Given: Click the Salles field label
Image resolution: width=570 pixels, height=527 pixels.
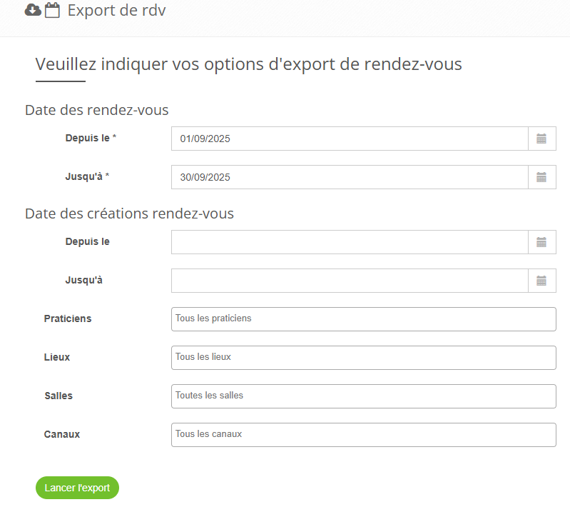Looking at the screenshot, I should click(x=58, y=396).
